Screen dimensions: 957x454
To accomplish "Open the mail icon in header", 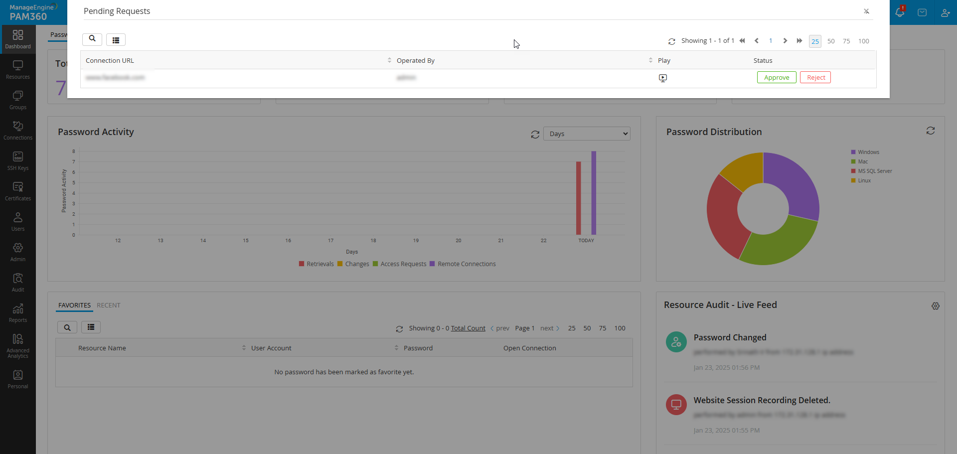I will pos(922,12).
